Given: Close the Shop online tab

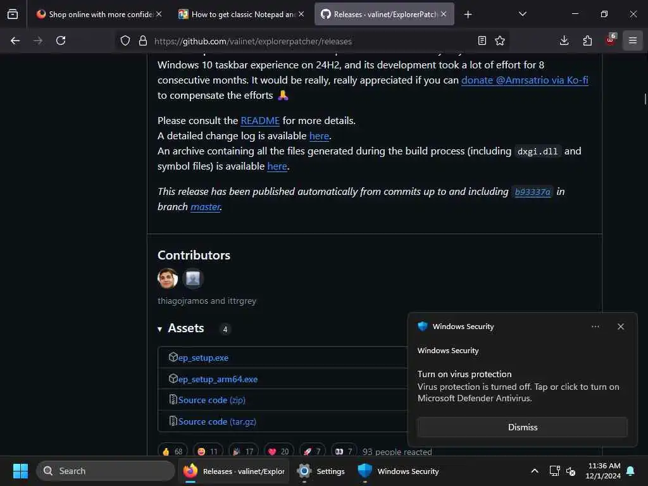Looking at the screenshot, I should (x=159, y=14).
